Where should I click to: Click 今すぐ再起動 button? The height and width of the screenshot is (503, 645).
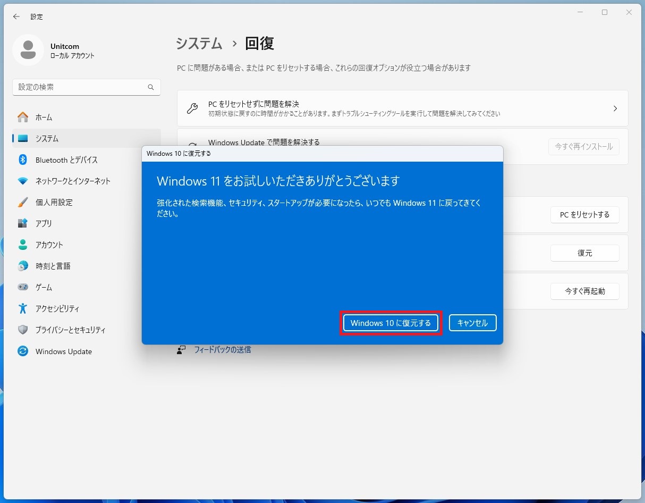pyautogui.click(x=584, y=291)
